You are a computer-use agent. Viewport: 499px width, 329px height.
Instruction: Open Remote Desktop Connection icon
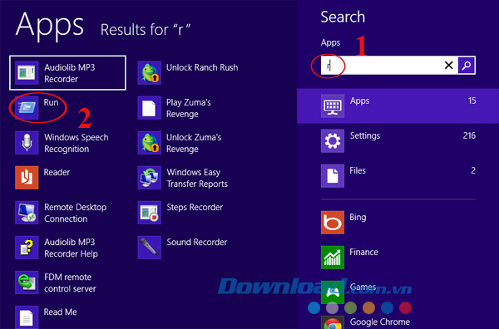point(27,213)
